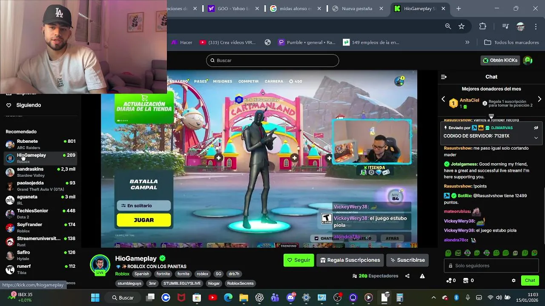Share the stream with the share icon
The width and height of the screenshot is (545, 306).
[407, 276]
